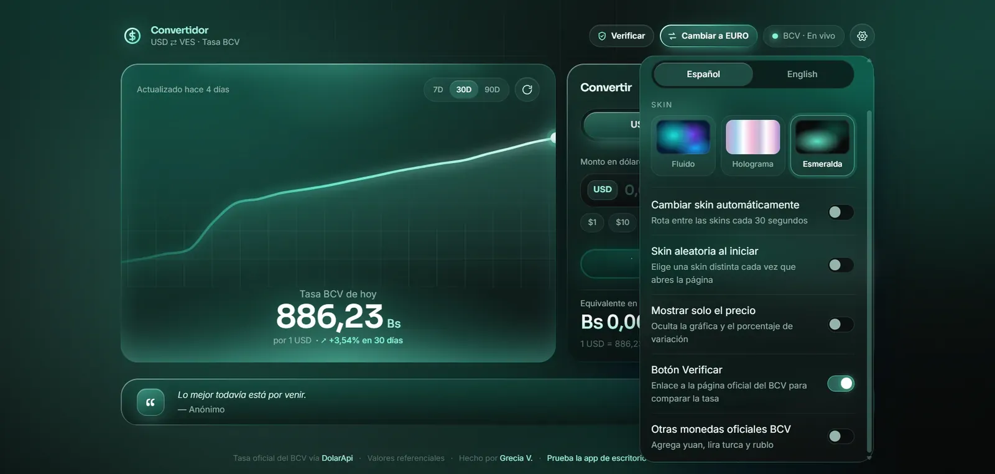Click the 886,23 Bs rate value
Screen dimensions: 995x474
coord(338,316)
